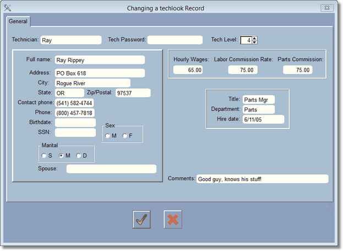
Task: Focus the Hourly Wages field
Action: [188, 70]
